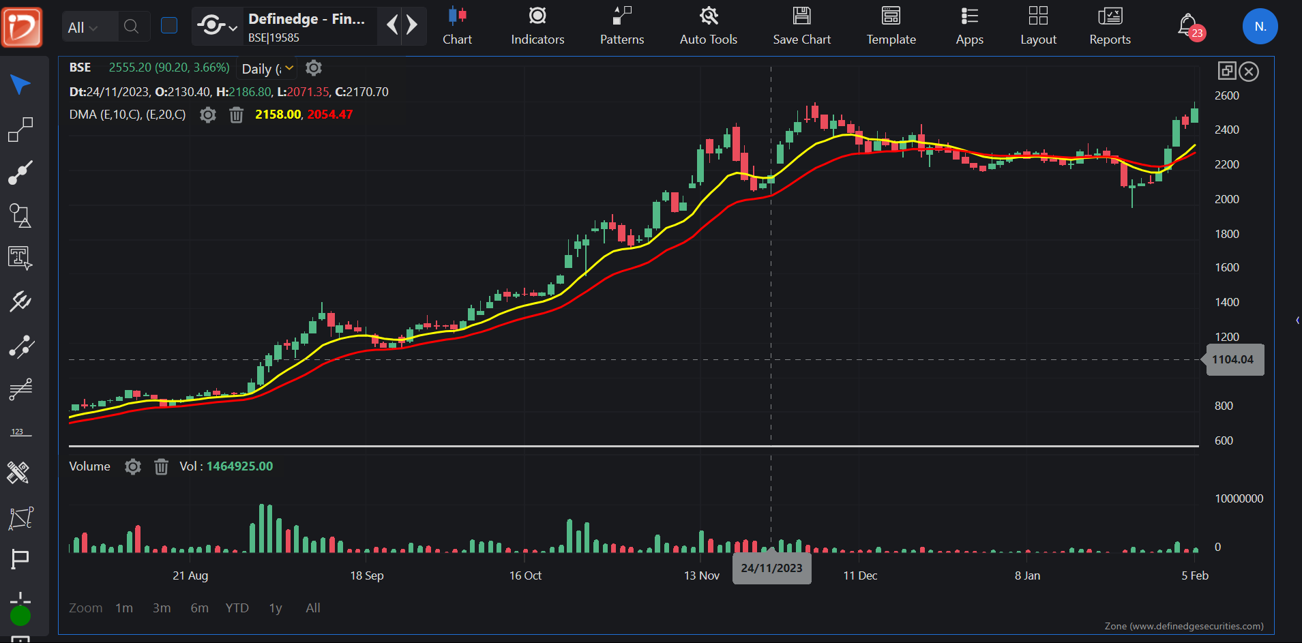Select the pattern polygon drawing tool

click(x=20, y=518)
